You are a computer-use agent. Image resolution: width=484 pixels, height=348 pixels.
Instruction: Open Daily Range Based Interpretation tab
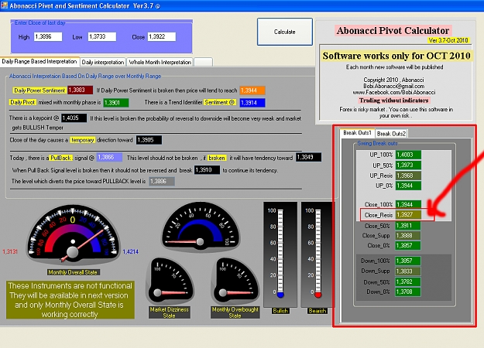(x=39, y=61)
